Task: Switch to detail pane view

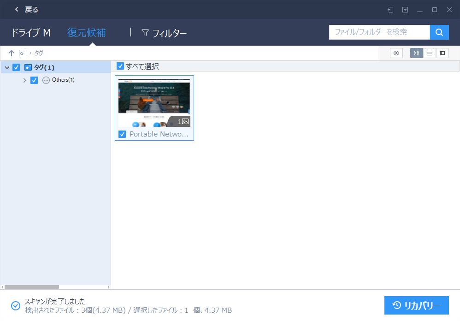Action: [442, 53]
